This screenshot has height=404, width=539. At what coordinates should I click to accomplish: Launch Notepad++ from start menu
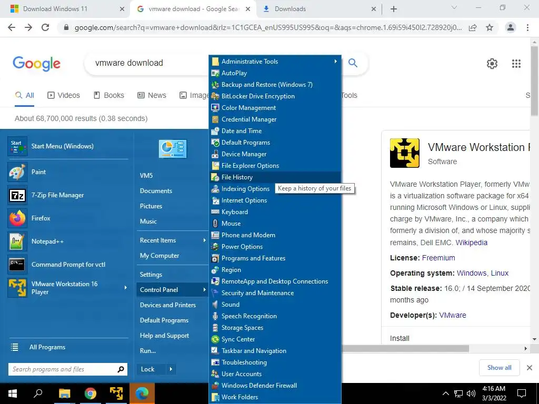pos(68,241)
